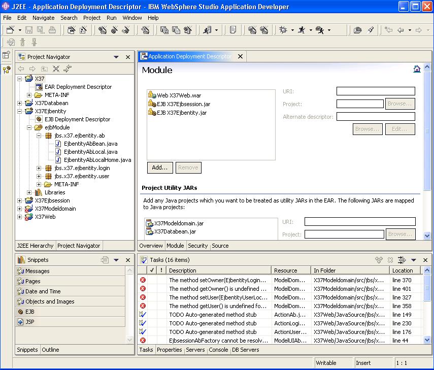Click the Save As floppy icon with dots
Viewport: 434px width, 370px height.
(41, 30)
